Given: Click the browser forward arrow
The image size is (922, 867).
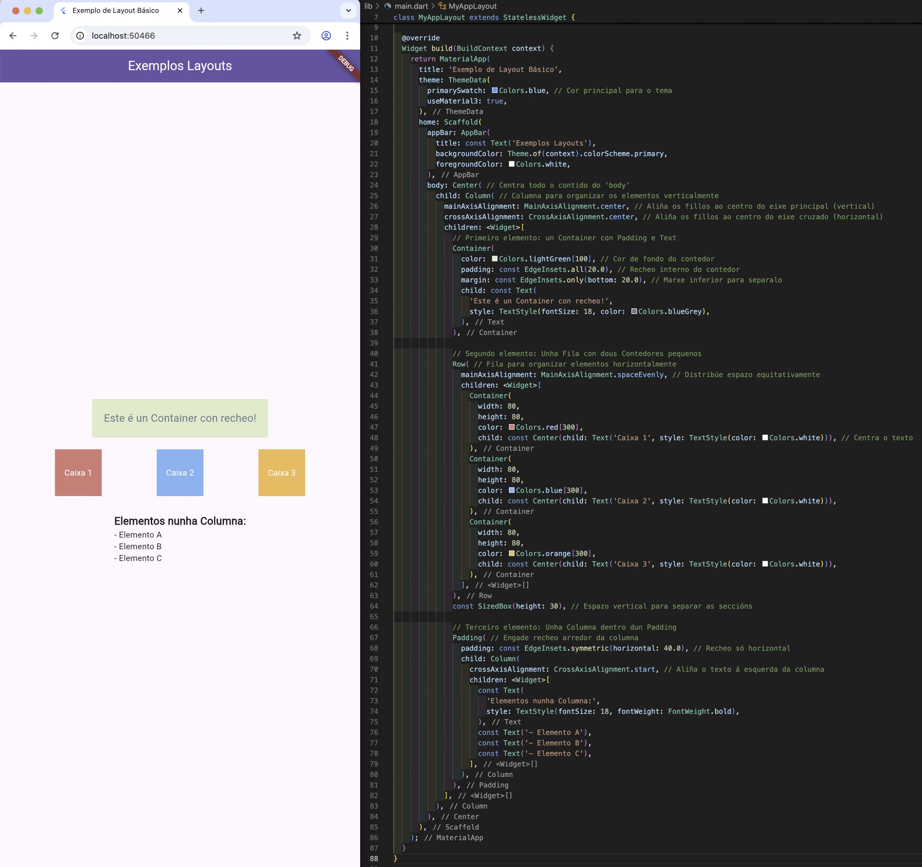Looking at the screenshot, I should pos(34,36).
